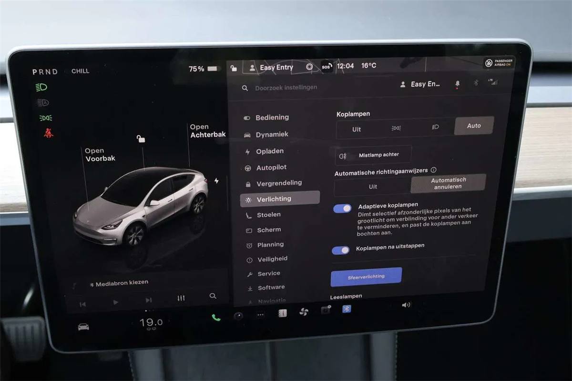Open media equalizer settings icon

[x=181, y=298]
